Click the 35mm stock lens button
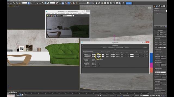The height and width of the screenshot is (97, 174). coord(160,42)
